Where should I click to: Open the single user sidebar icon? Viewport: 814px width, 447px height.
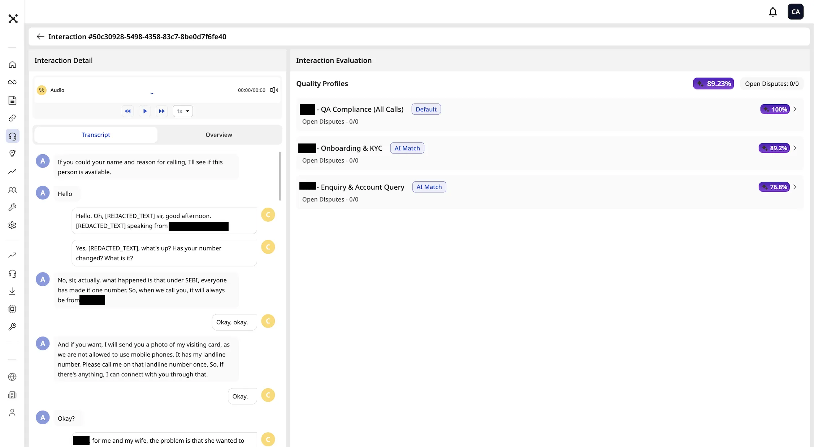click(12, 412)
